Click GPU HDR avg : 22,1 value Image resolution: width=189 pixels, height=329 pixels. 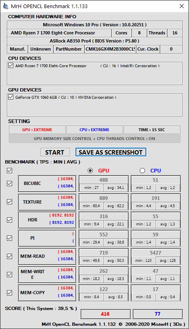[116, 224]
